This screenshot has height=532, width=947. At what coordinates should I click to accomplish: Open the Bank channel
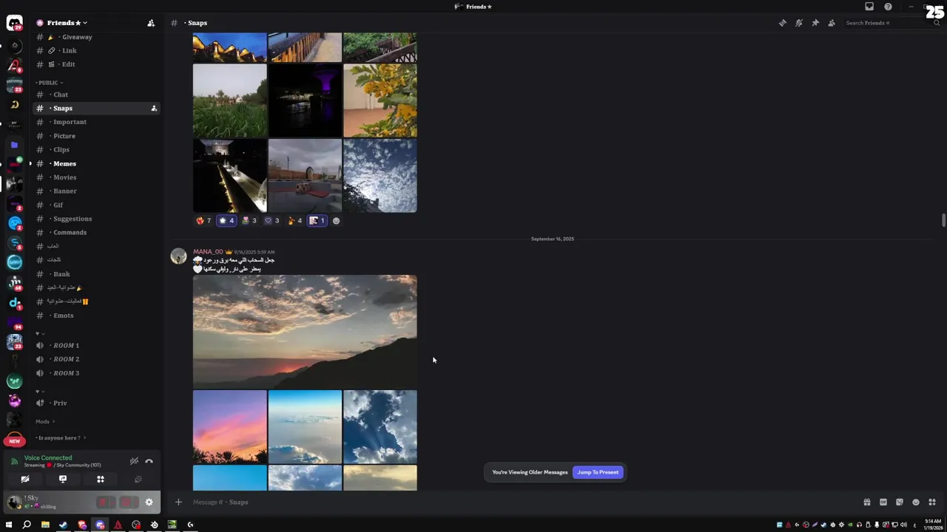pos(96,274)
